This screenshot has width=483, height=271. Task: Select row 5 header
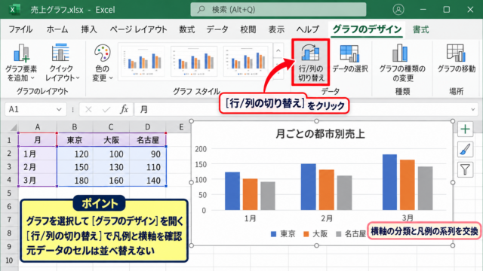[x=9, y=193]
